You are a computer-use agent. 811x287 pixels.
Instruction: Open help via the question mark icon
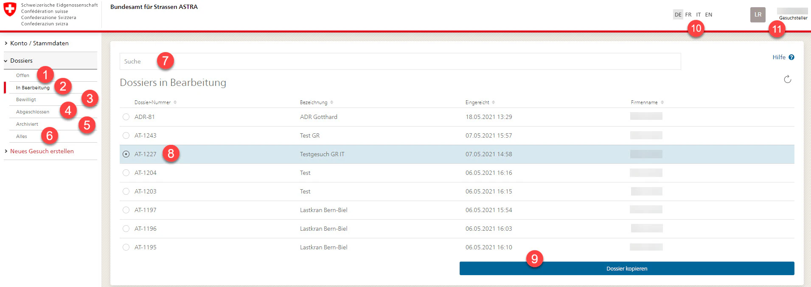[791, 57]
